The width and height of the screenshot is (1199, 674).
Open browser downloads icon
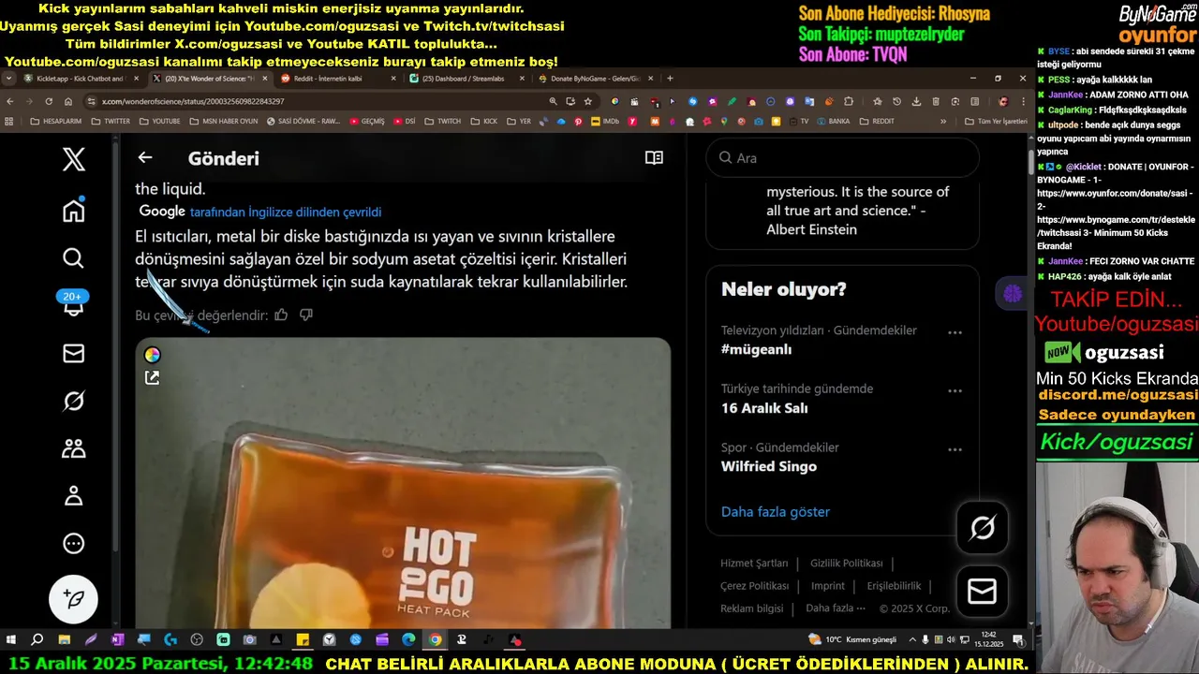tap(916, 101)
